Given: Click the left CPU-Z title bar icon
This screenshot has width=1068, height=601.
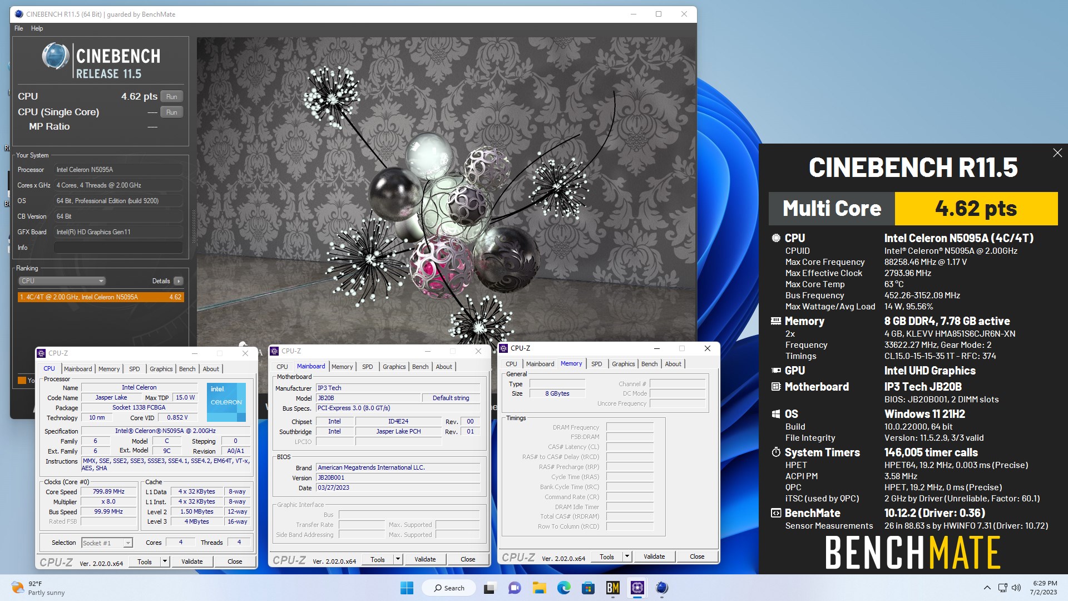Looking at the screenshot, I should point(41,353).
